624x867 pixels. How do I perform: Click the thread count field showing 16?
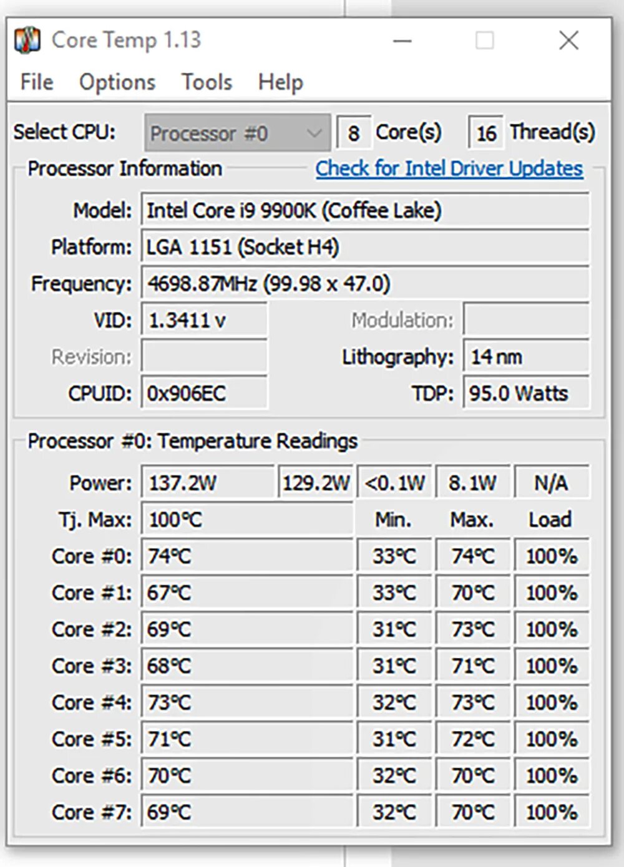(486, 133)
